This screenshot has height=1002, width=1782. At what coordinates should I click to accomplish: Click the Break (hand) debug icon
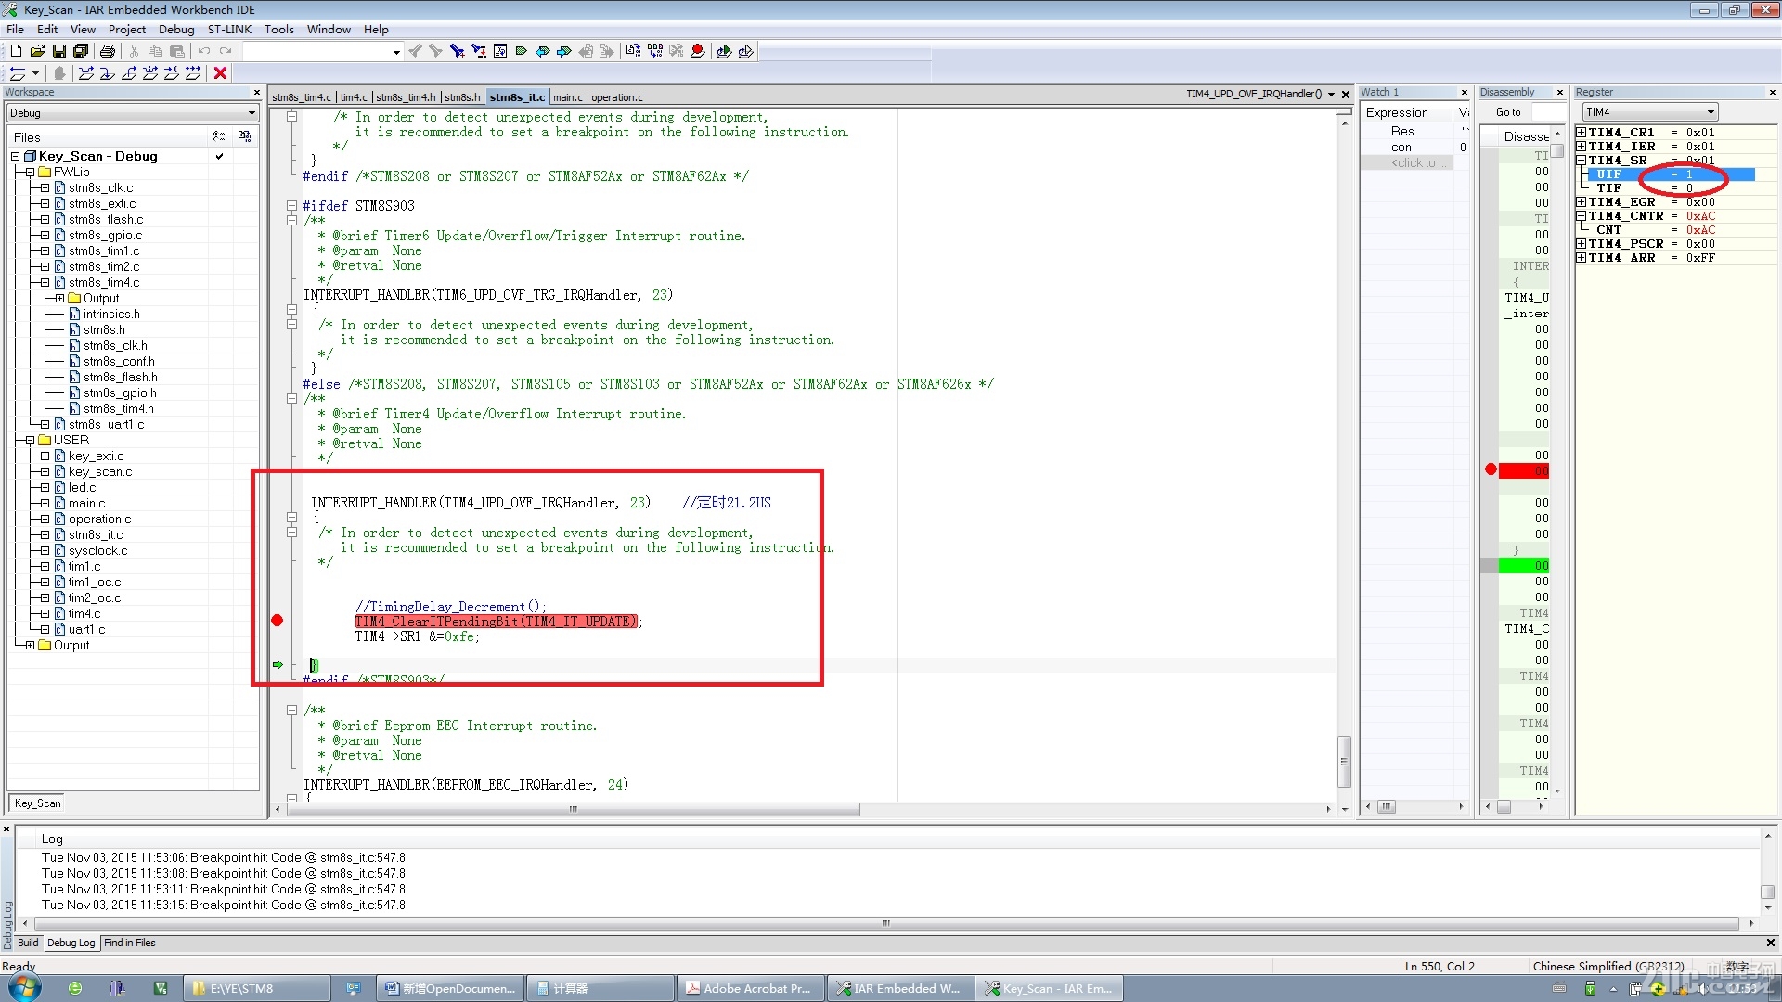pos(59,73)
